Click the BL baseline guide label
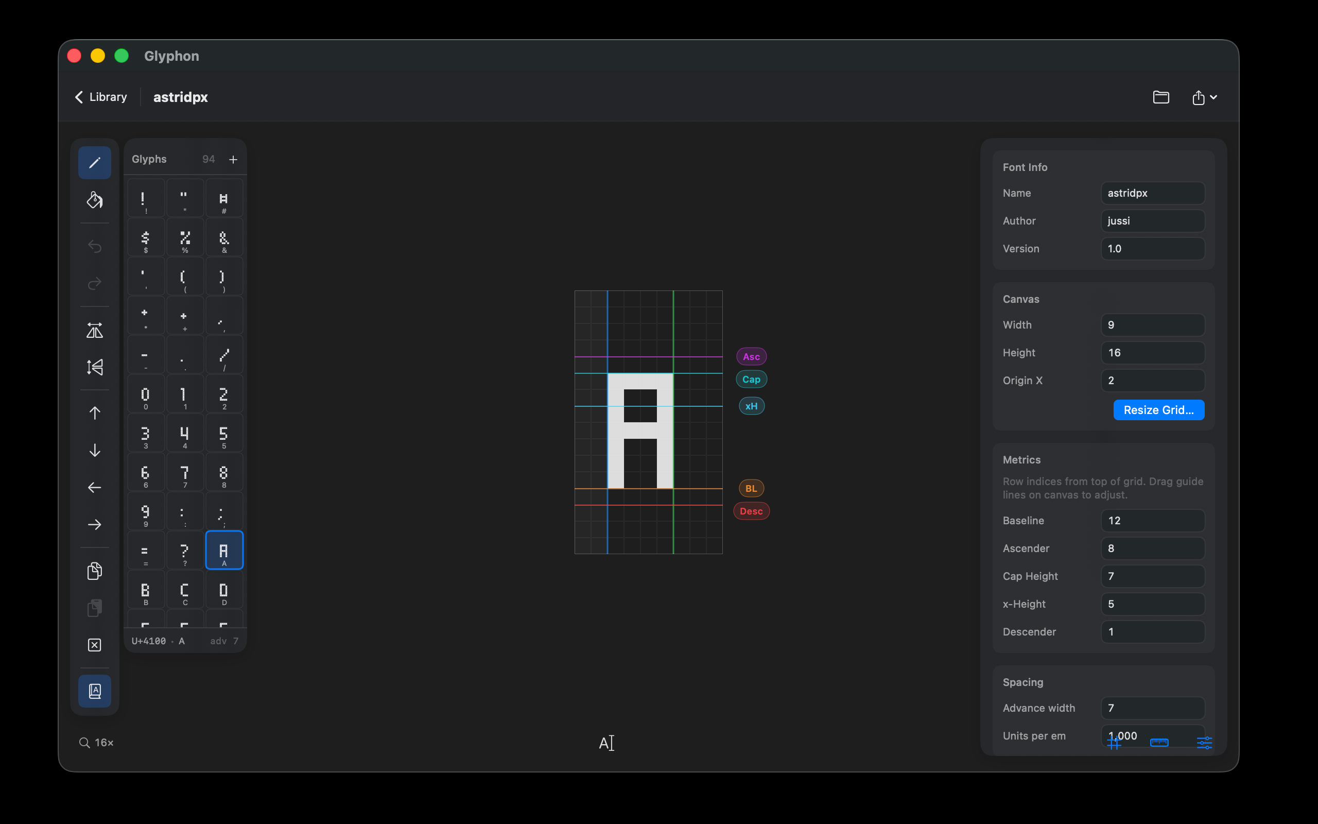1318x824 pixels. pyautogui.click(x=751, y=488)
